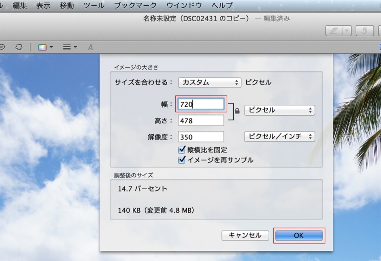This screenshot has width=381, height=261.
Task: Open the 移動 menu
Action: click(x=67, y=5)
